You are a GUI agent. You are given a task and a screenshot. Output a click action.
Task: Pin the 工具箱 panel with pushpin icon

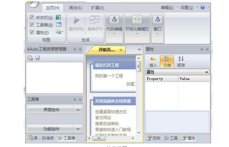(74, 99)
